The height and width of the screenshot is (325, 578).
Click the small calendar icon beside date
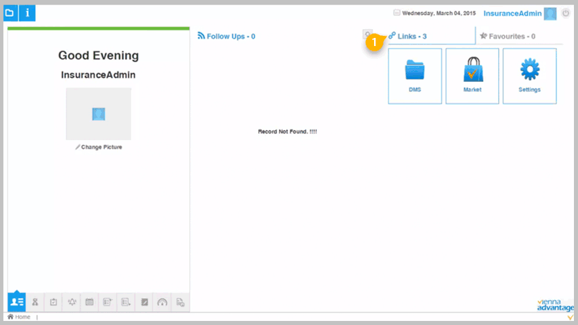[396, 13]
